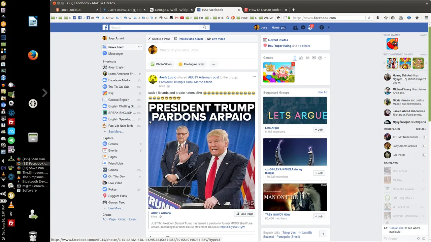Open Firefox hamburger menu

427,18
